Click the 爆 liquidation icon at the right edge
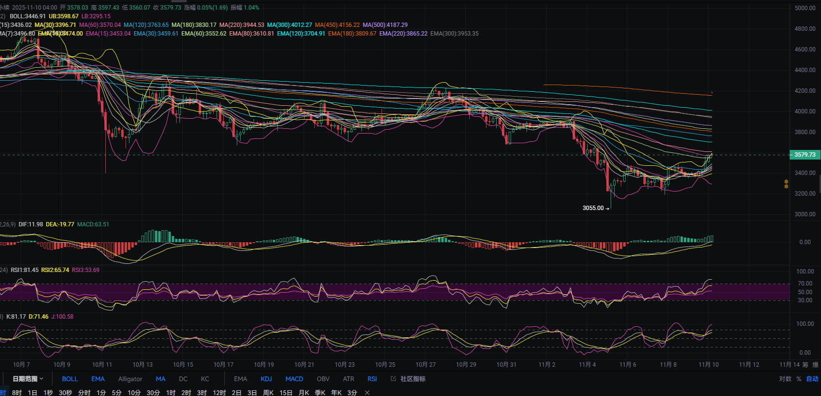The width and height of the screenshot is (821, 396). (x=815, y=365)
